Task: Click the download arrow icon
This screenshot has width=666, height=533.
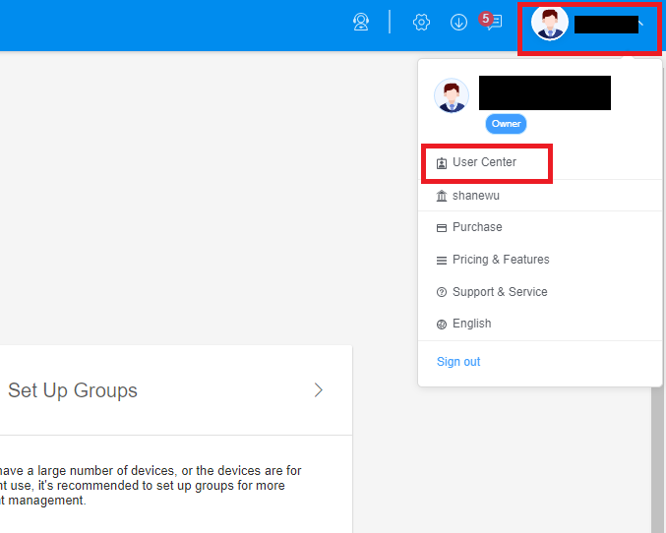Action: pos(458,22)
